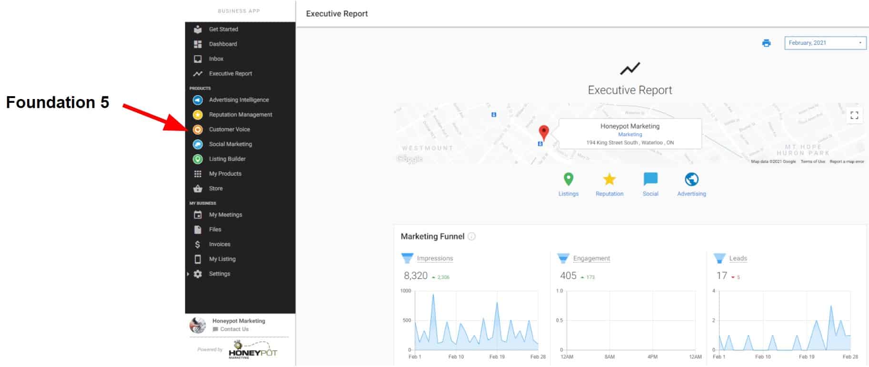This screenshot has height=367, width=869.
Task: Click the Reputation Management star icon
Action: point(198,115)
